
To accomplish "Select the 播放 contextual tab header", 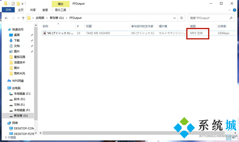I will (60, 4).
